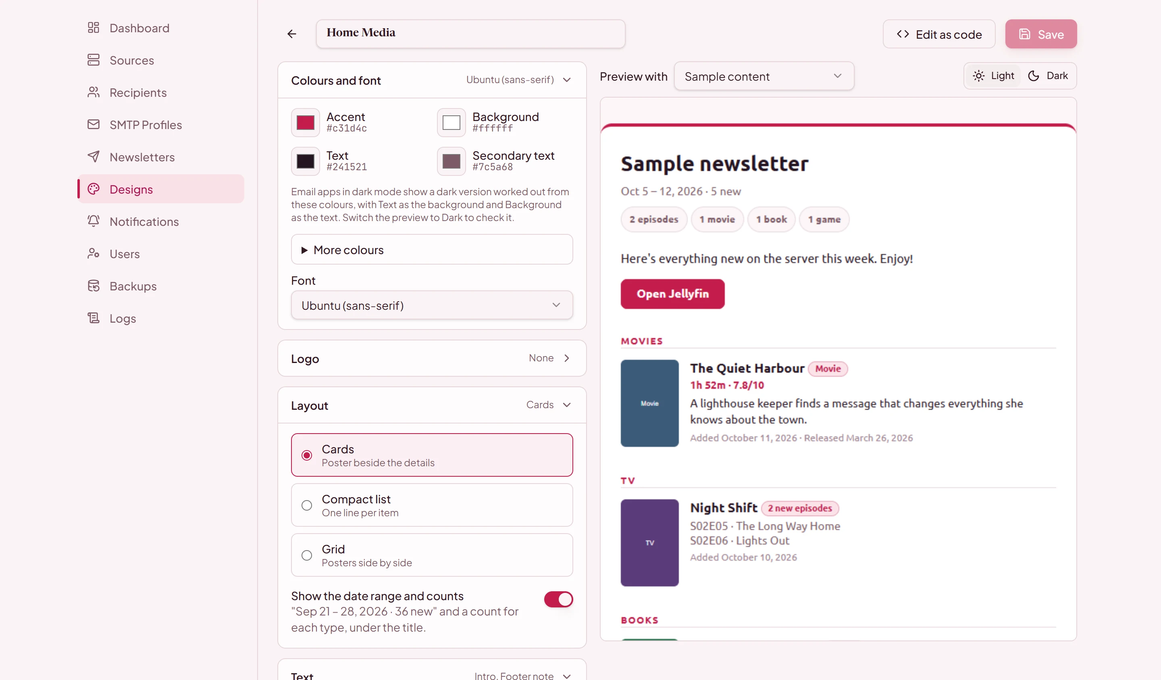Open the Dashboard page
Viewport: 1161px width, 680px height.
pyautogui.click(x=161, y=28)
